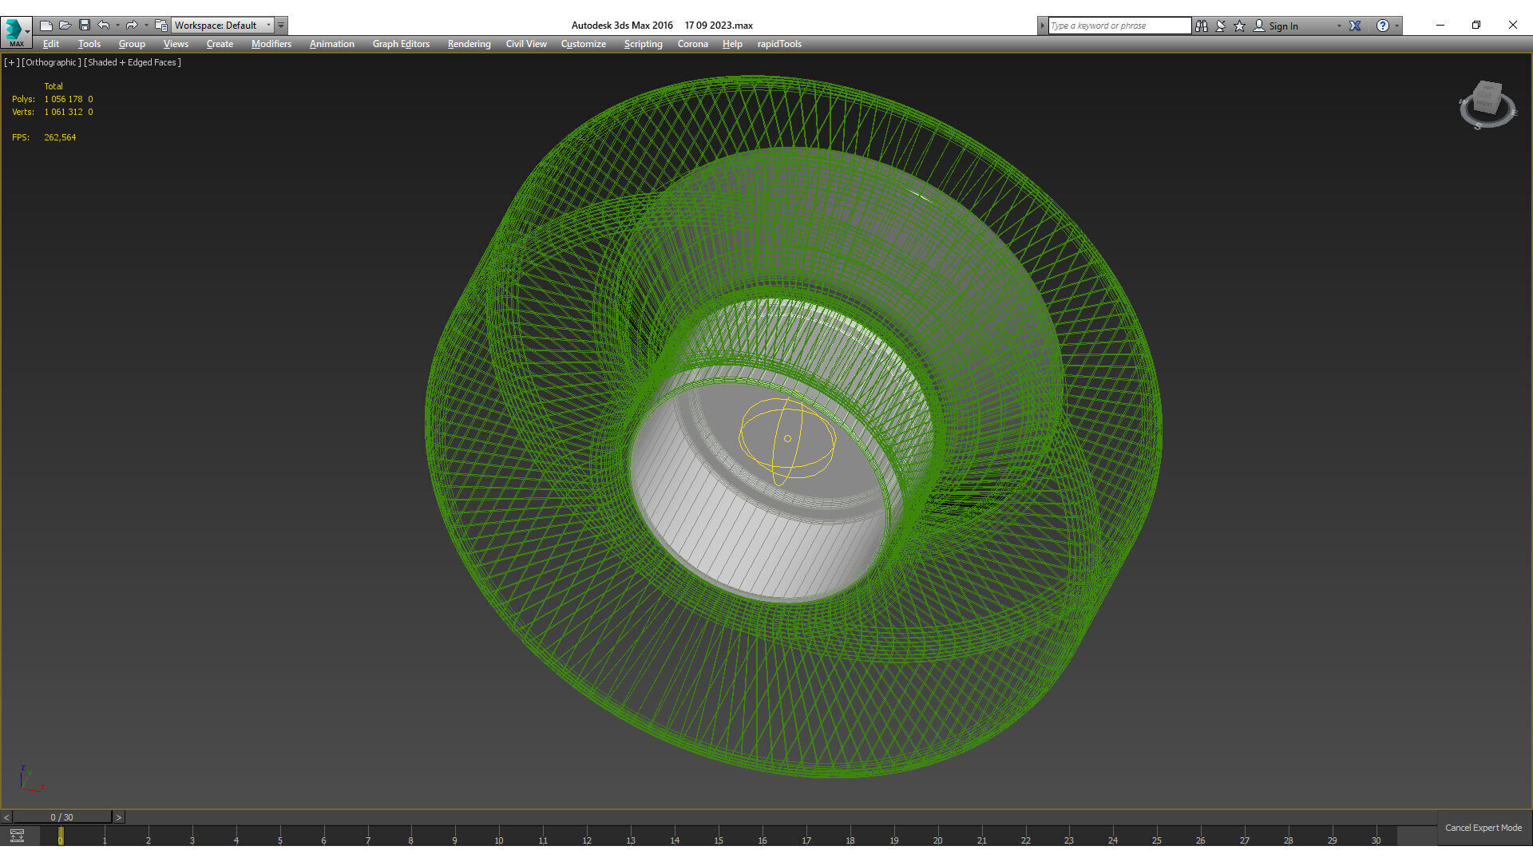Open the Scripting menu
The height and width of the screenshot is (862, 1533).
(643, 44)
